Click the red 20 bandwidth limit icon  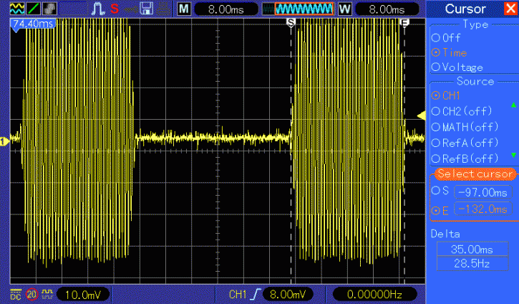coord(31,295)
